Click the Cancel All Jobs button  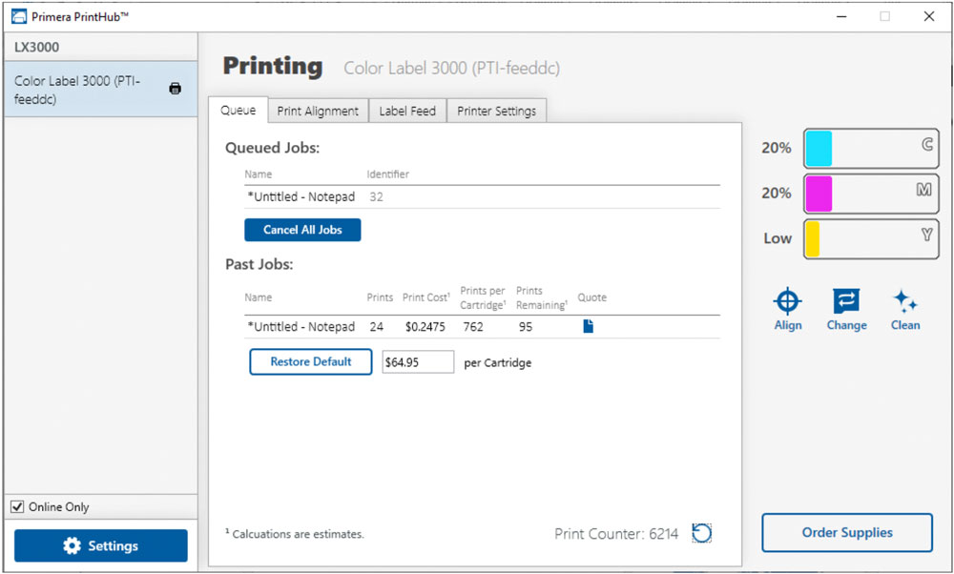[x=302, y=230]
